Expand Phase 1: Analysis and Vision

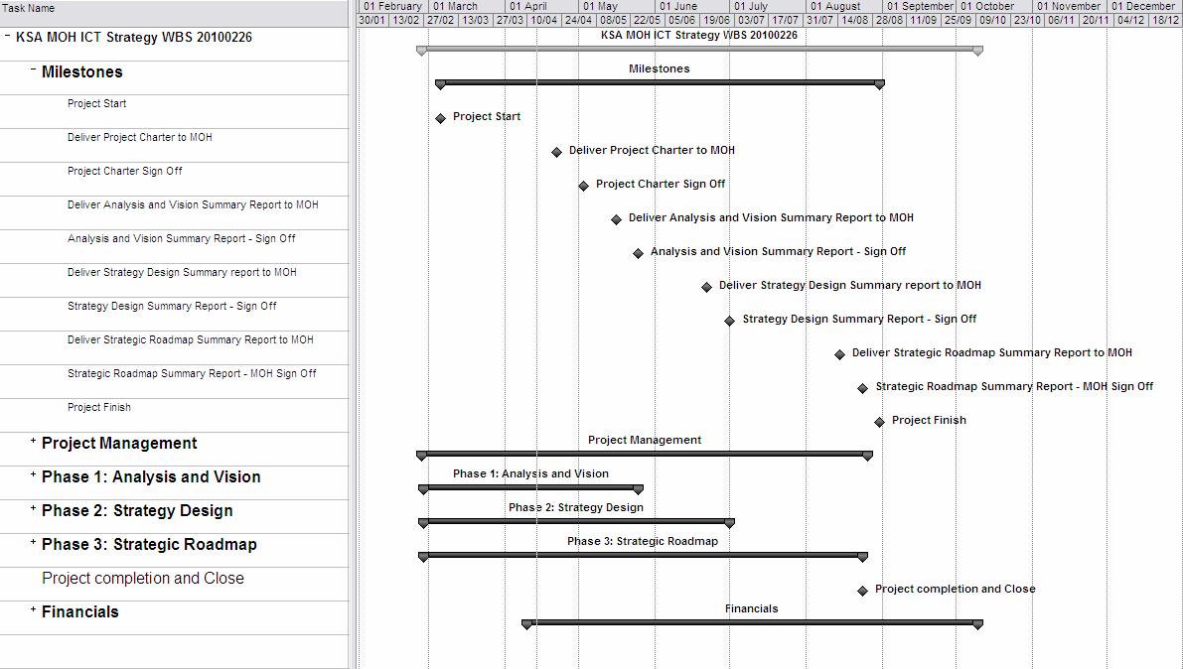tap(33, 474)
